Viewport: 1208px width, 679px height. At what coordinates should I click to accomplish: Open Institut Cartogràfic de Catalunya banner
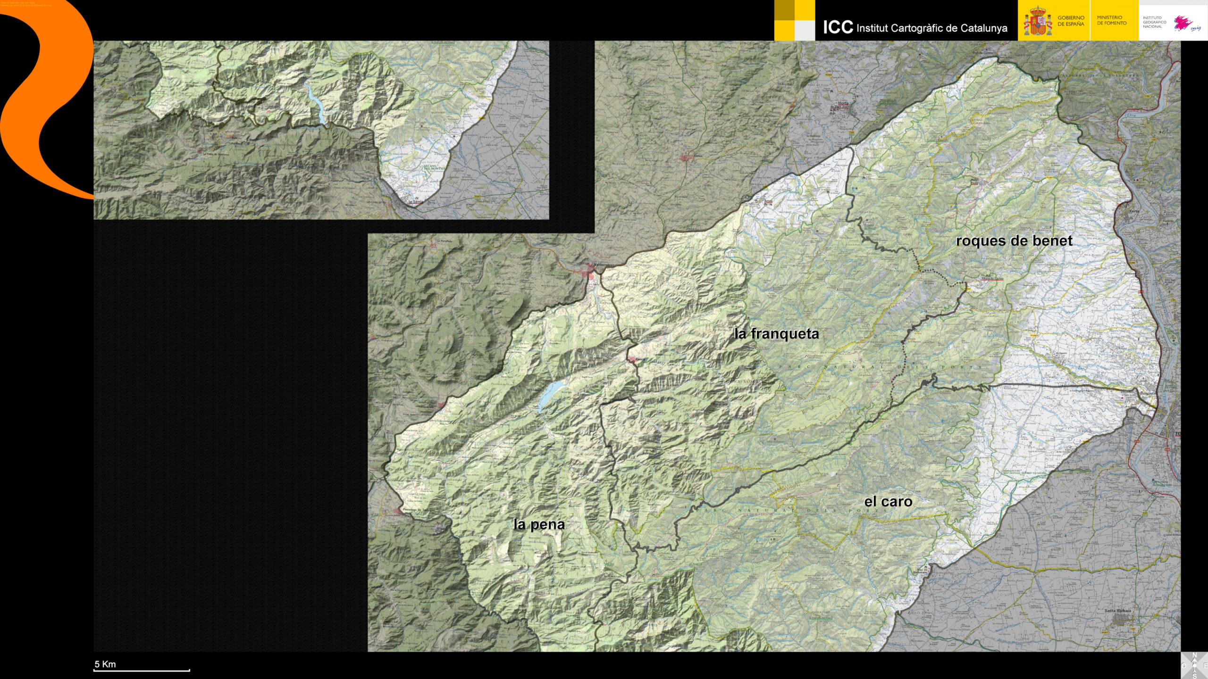tap(914, 27)
